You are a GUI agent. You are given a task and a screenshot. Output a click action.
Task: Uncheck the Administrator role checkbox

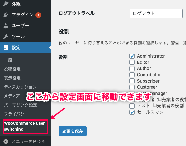pyautogui.click(x=132, y=56)
